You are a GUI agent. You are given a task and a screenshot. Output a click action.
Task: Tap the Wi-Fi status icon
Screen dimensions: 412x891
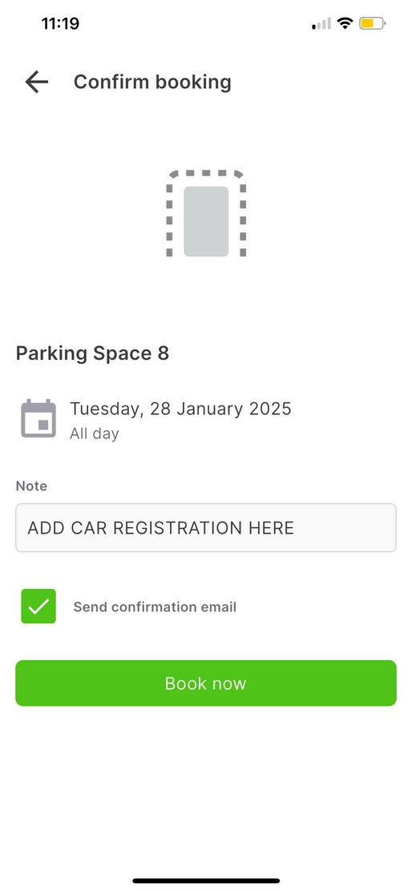tap(345, 23)
